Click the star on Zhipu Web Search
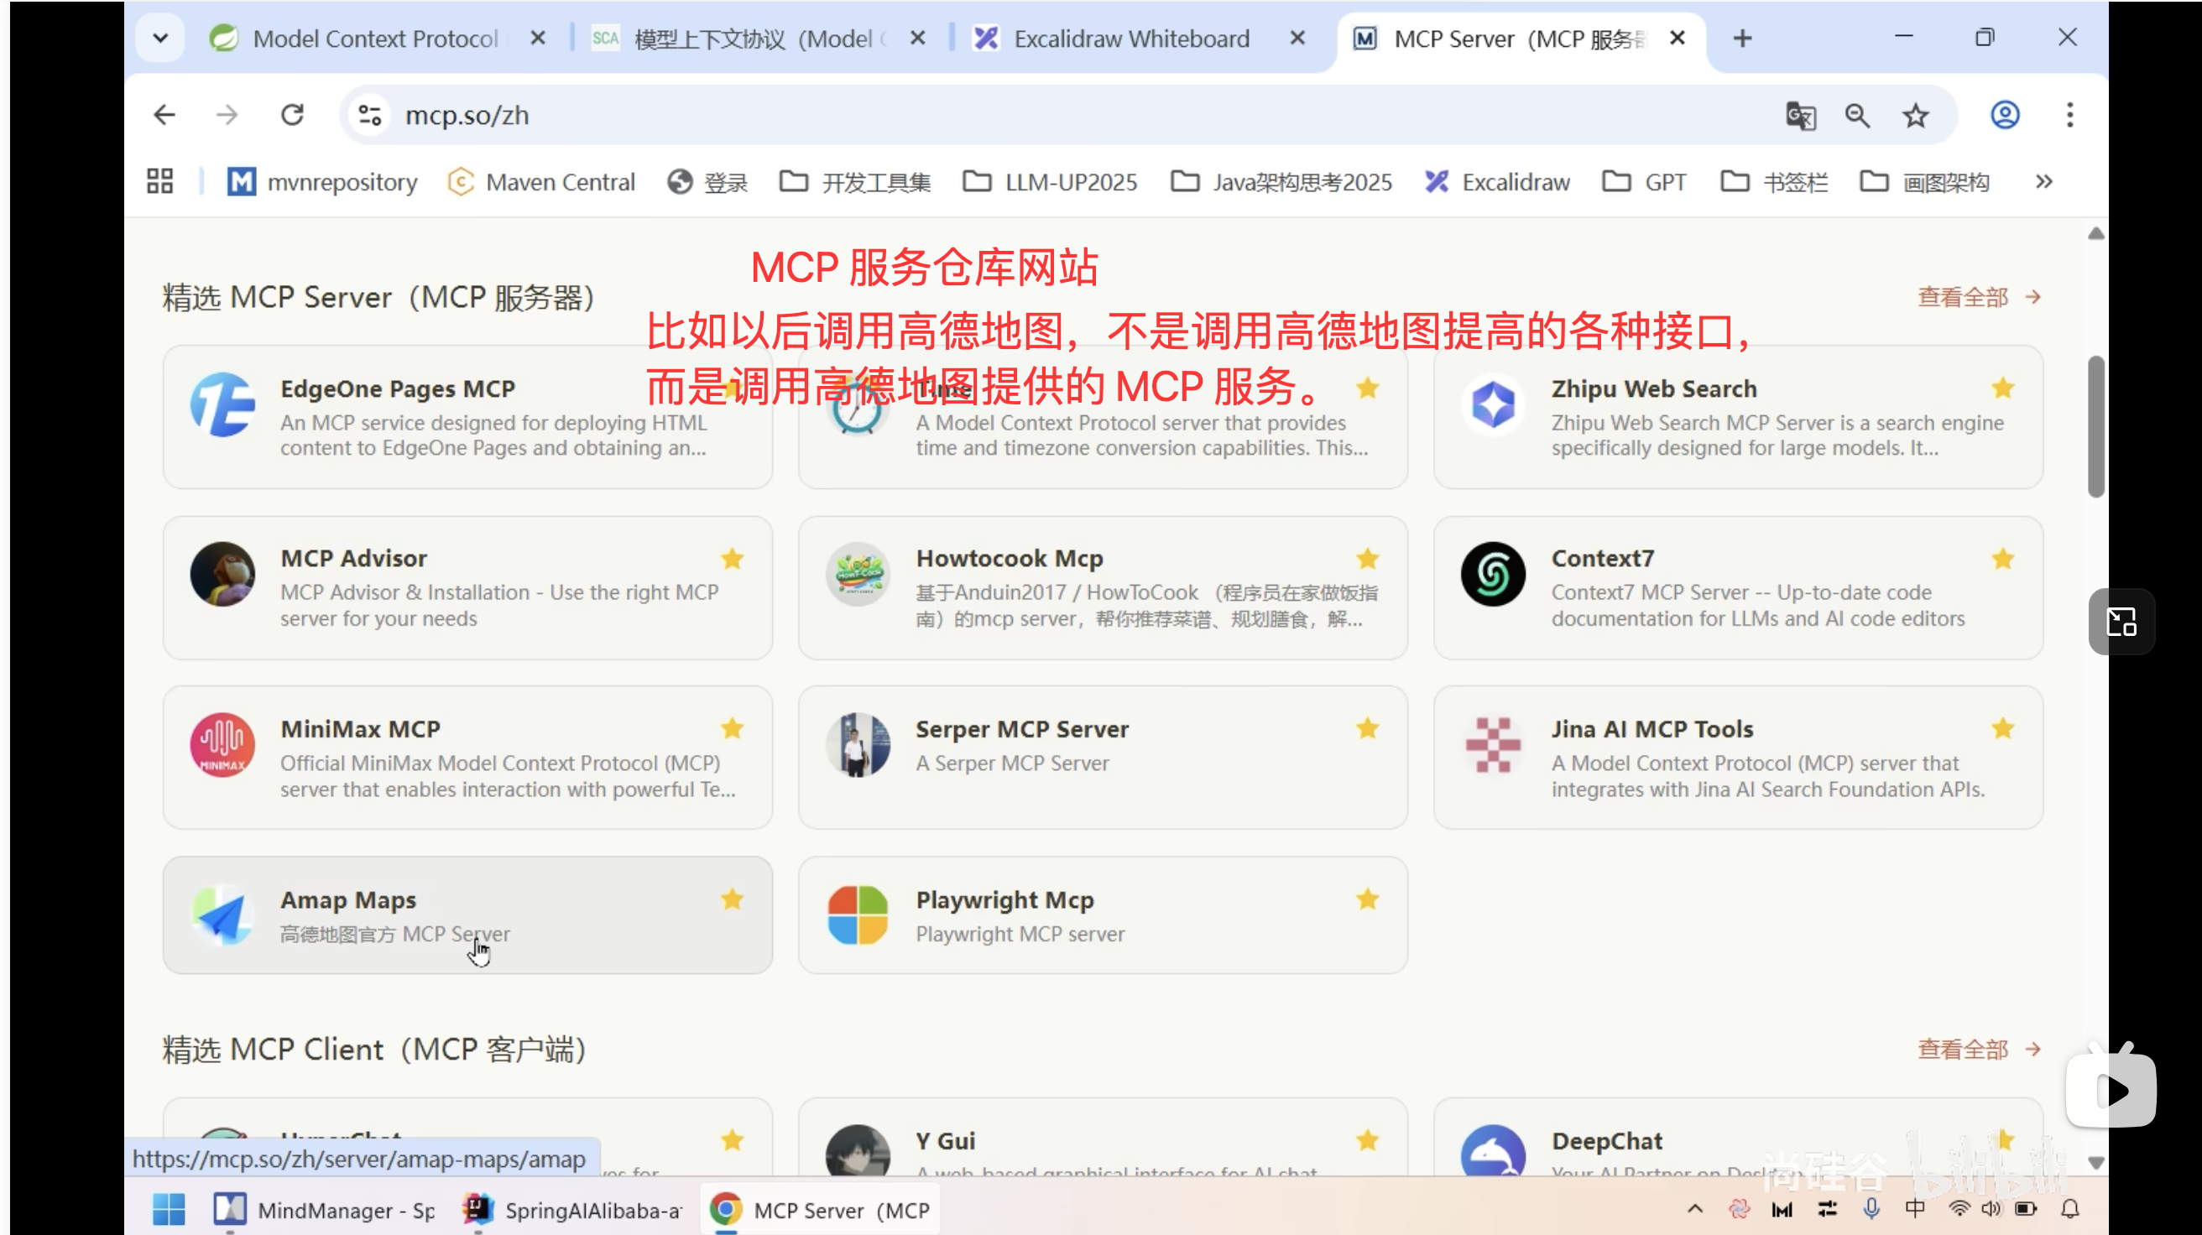Image resolution: width=2202 pixels, height=1235 pixels. click(x=2002, y=388)
